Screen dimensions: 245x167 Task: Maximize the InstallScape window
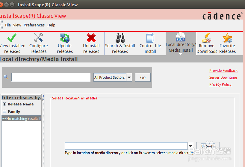pyautogui.click(x=12, y=5)
